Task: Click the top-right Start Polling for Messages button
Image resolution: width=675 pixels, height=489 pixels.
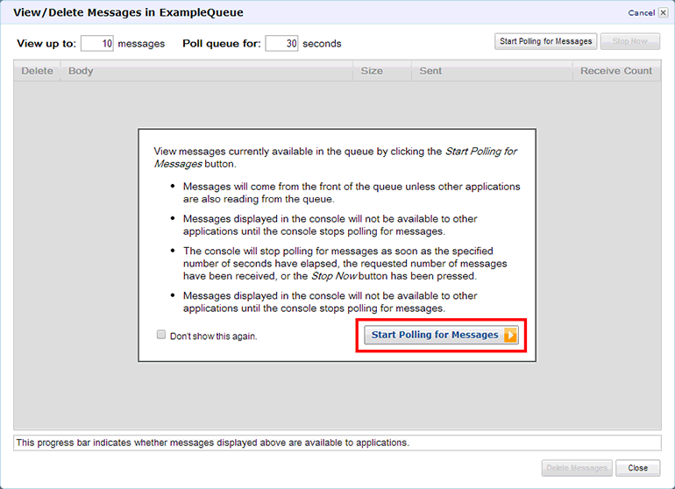Action: pyautogui.click(x=545, y=41)
